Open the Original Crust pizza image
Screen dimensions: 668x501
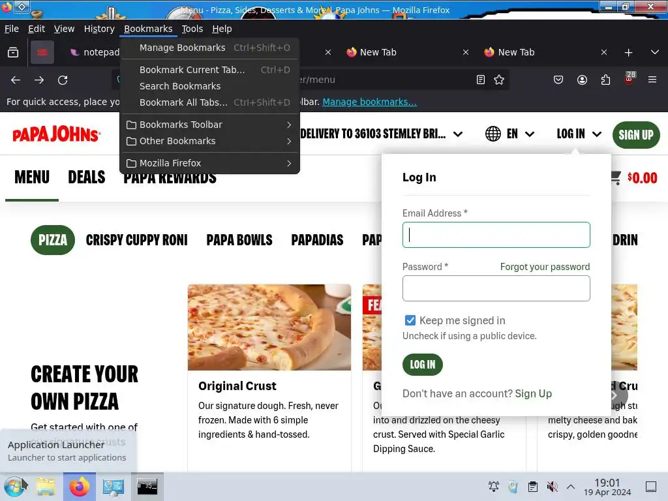tap(269, 327)
